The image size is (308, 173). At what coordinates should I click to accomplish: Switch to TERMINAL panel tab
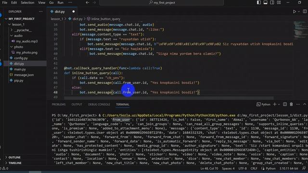tap(122, 105)
